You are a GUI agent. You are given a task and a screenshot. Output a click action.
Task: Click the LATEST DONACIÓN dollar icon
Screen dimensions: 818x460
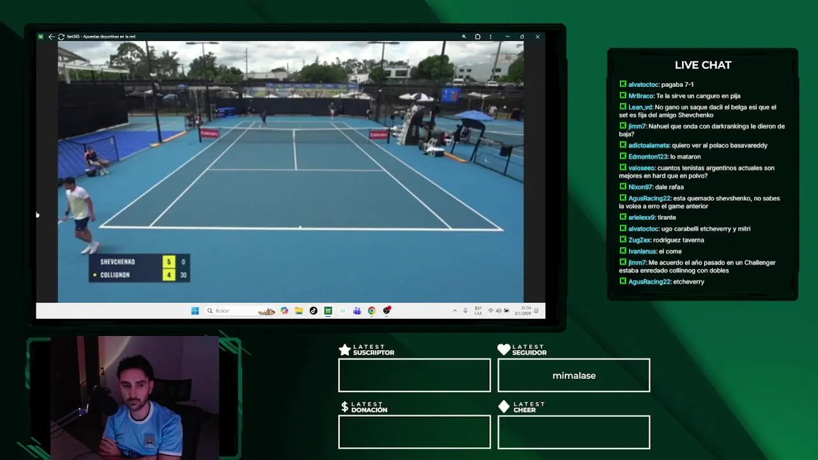pos(344,407)
